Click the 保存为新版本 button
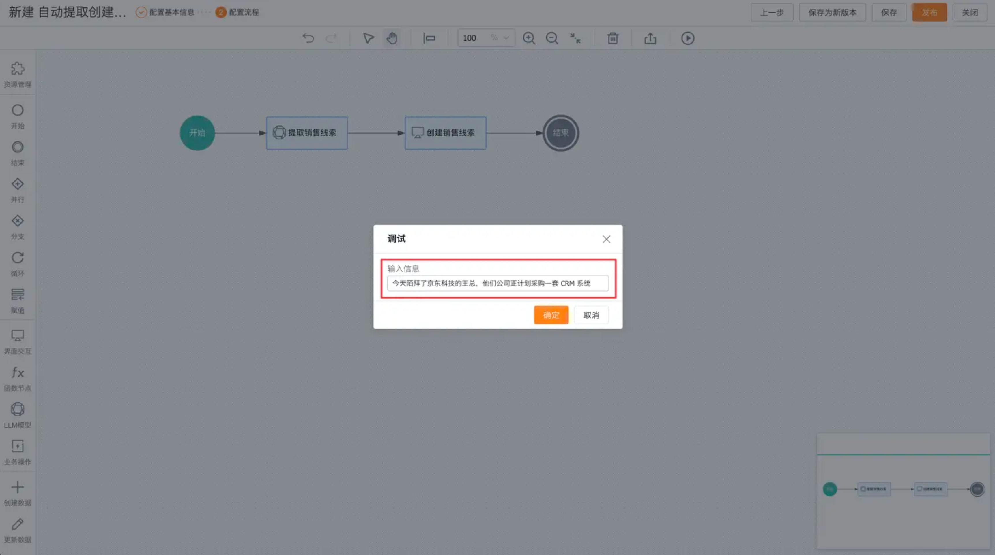The width and height of the screenshot is (995, 555). pos(832,12)
